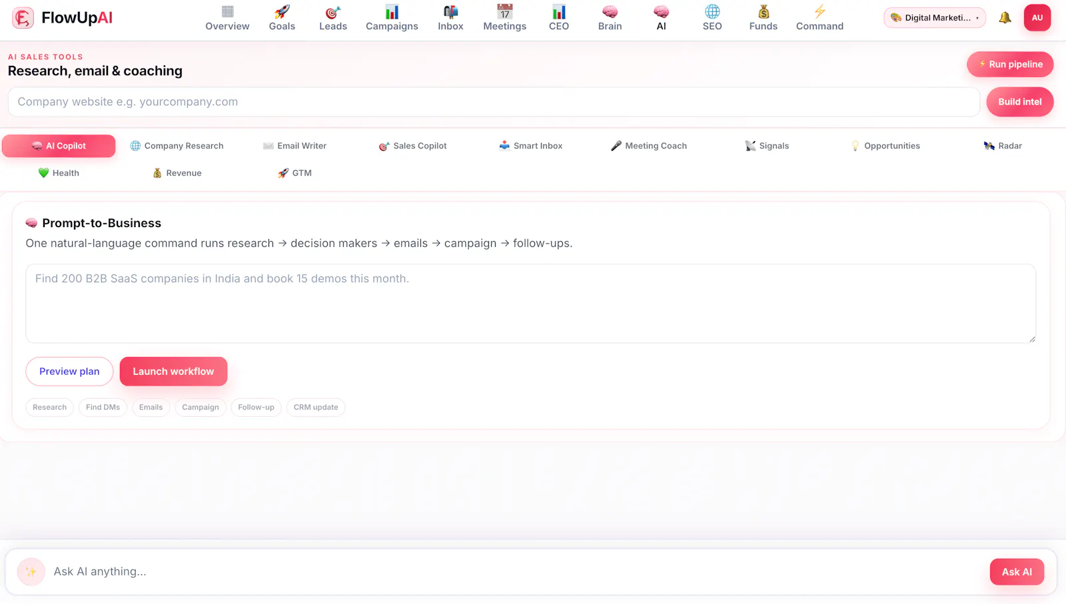Switch to the Health tab

pos(59,173)
